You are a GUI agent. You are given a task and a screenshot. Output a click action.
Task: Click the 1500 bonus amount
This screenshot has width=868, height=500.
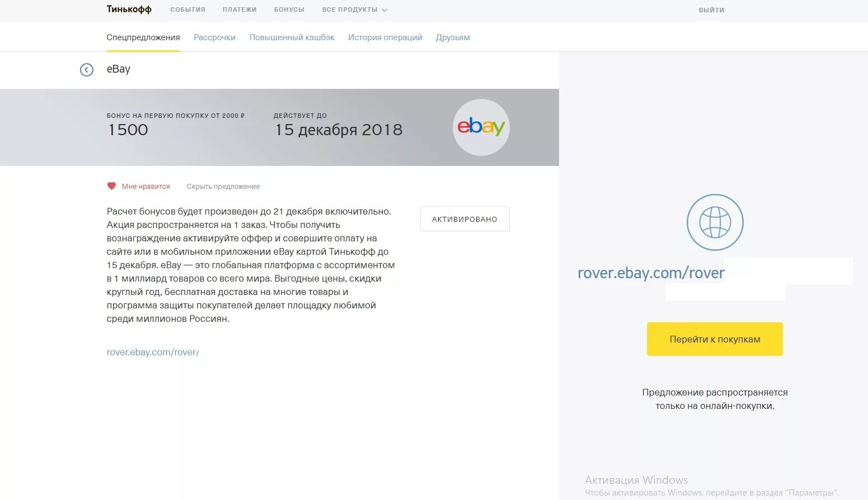[x=128, y=130]
